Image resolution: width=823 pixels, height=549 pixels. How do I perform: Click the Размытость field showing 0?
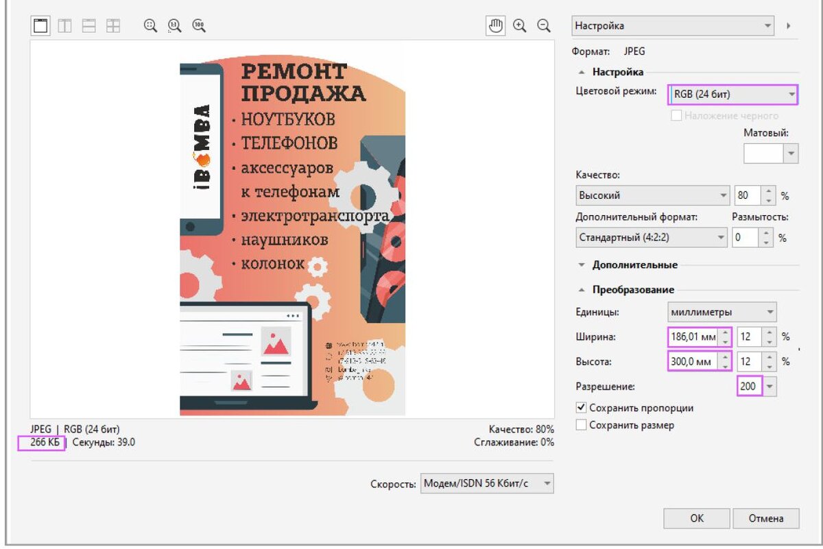744,238
